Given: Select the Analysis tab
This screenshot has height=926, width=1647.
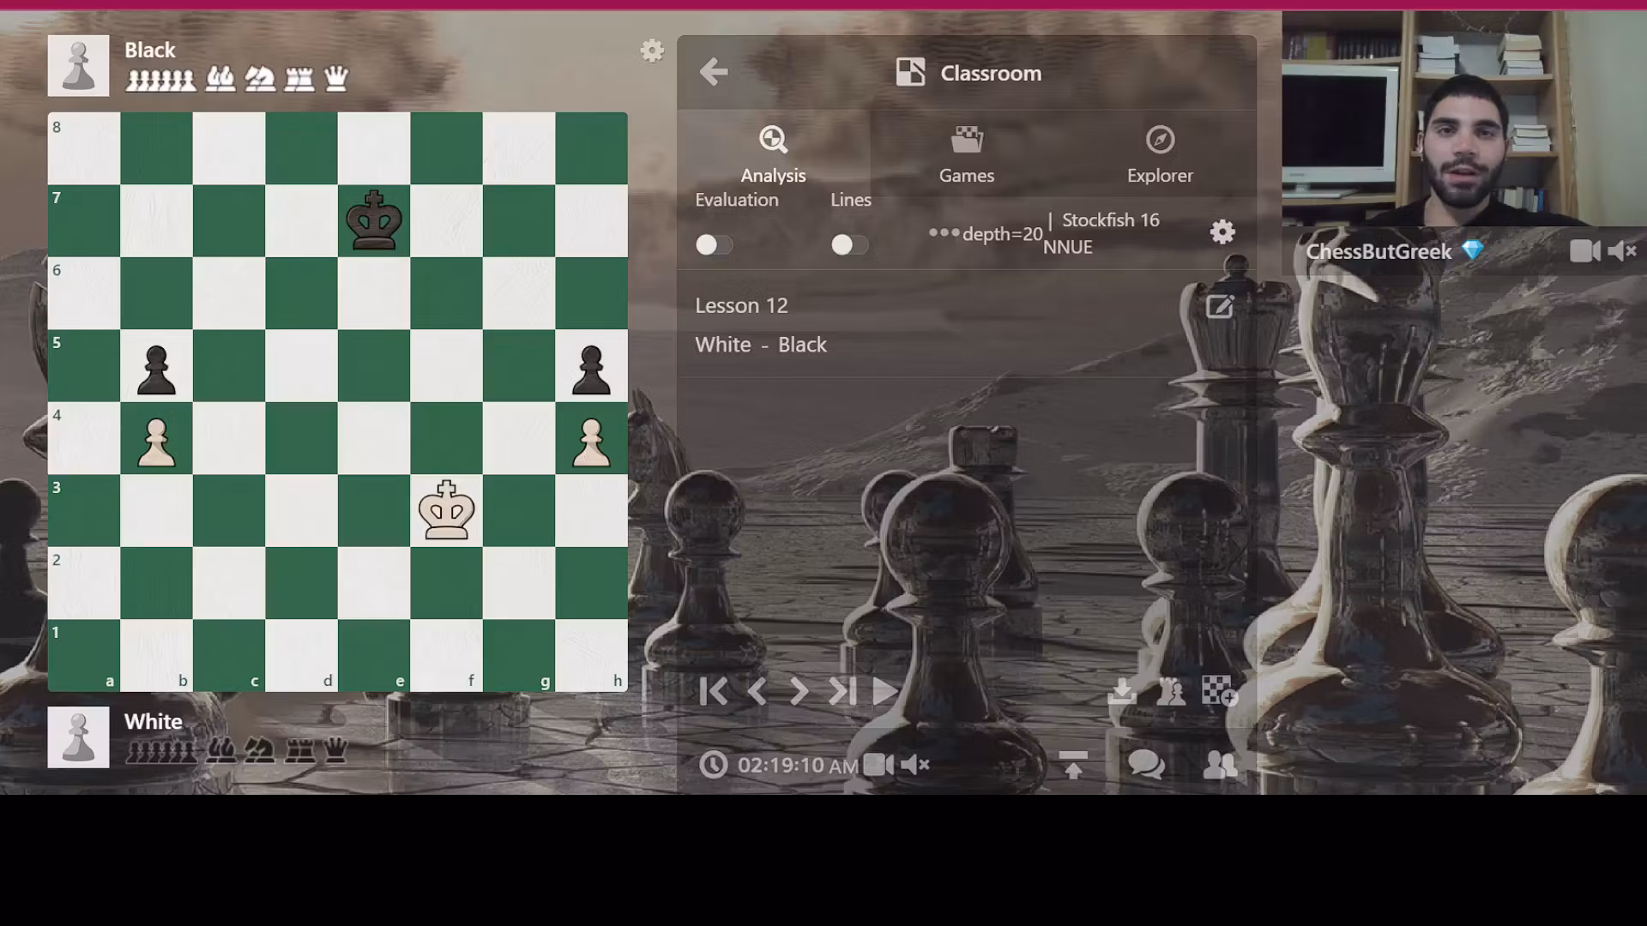Looking at the screenshot, I should click(773, 155).
